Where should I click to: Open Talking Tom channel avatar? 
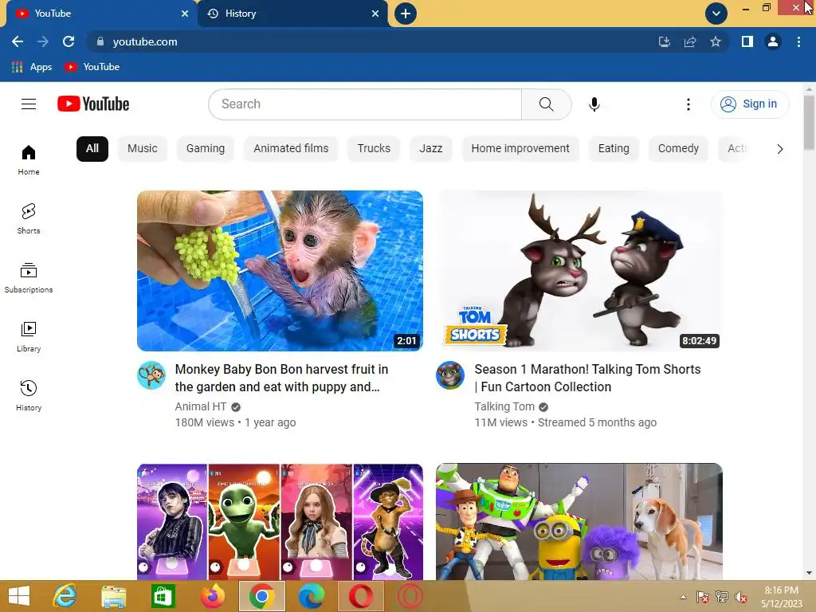450,375
